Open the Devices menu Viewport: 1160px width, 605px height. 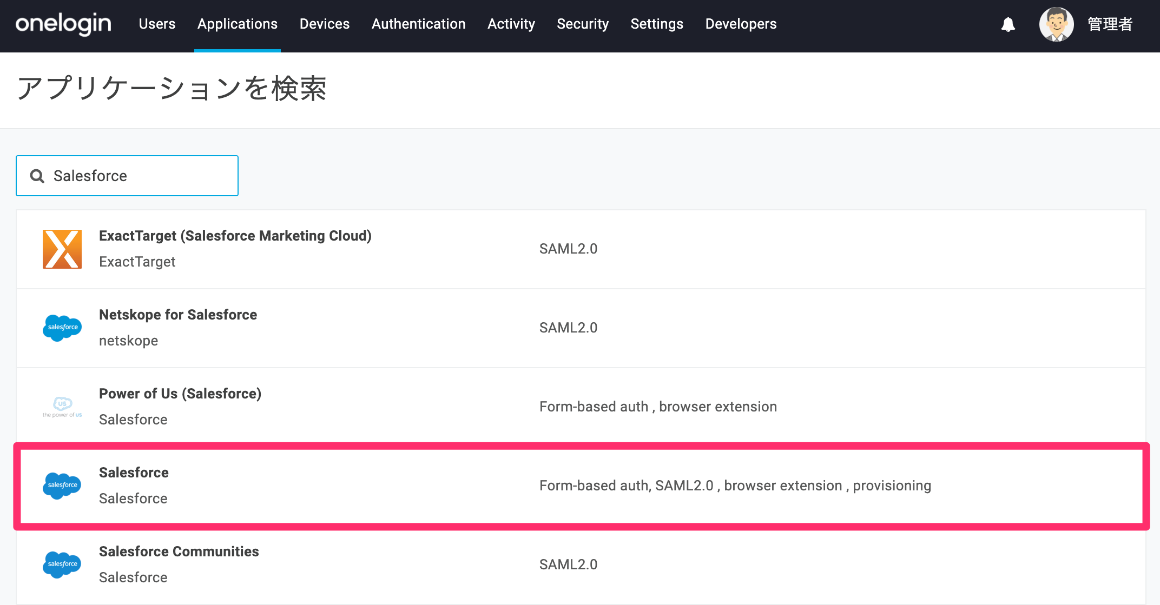click(325, 24)
